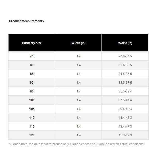This screenshot has height=157, width=157.
Task: Select the size 75 row label
Action: pos(32,56)
